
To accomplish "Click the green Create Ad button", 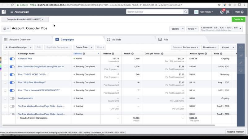I will [238, 19].
